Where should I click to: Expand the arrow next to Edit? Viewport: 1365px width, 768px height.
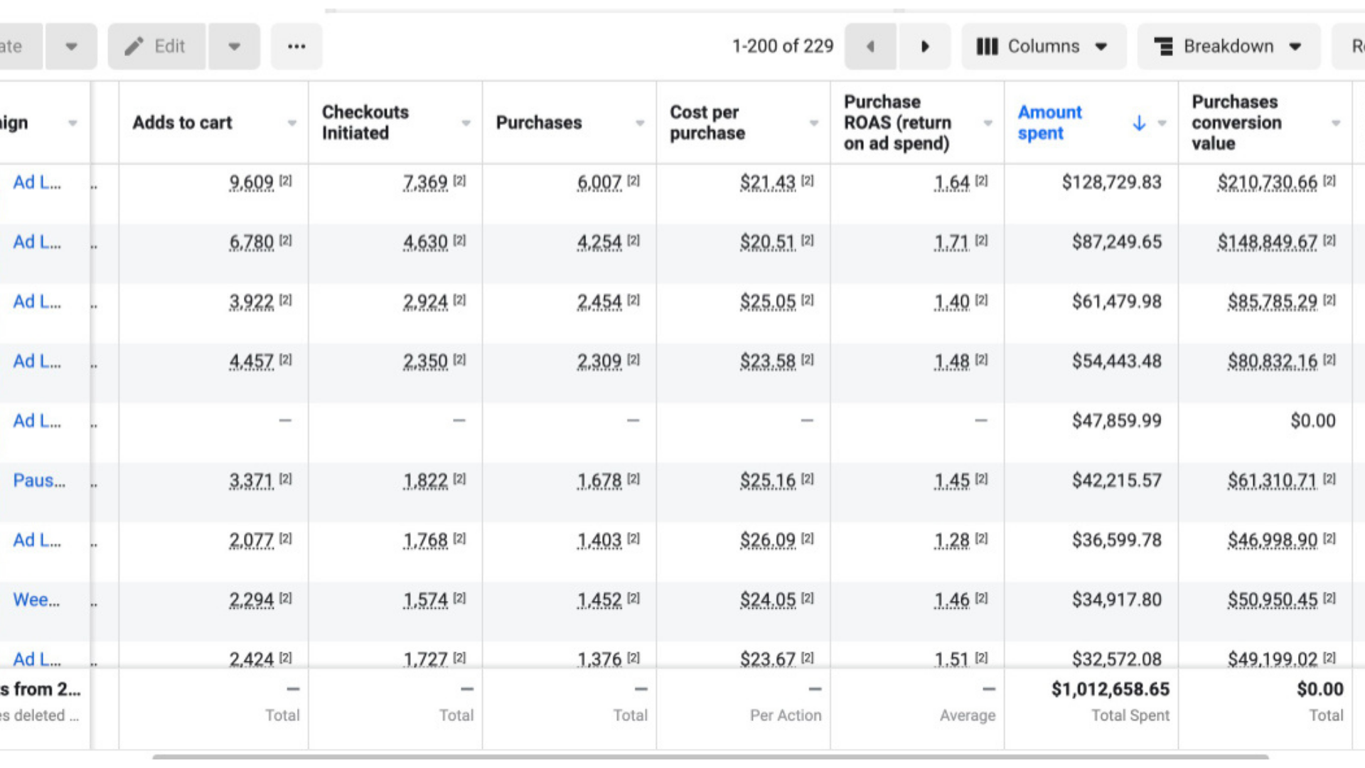pos(234,47)
